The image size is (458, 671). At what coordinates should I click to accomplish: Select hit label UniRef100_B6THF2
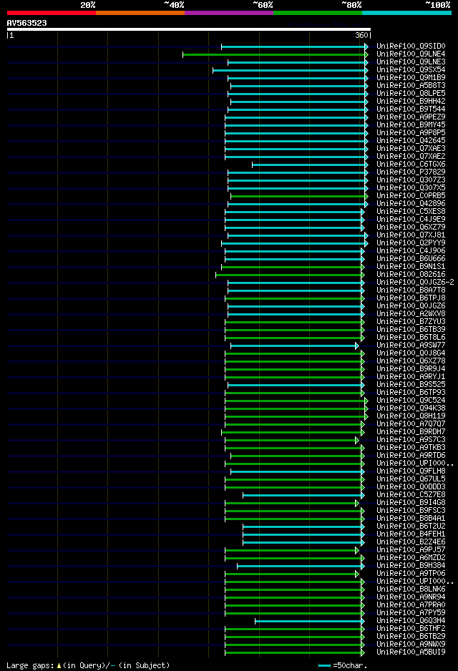[411, 629]
